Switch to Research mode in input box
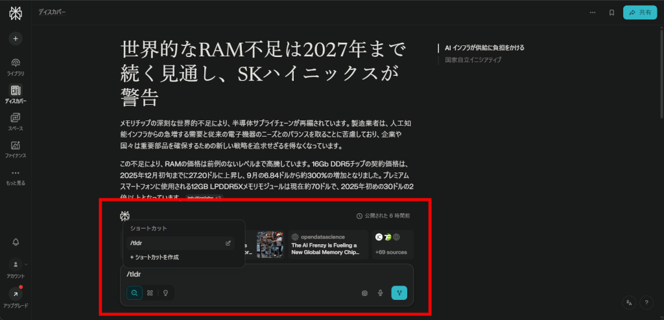 [x=150, y=293]
